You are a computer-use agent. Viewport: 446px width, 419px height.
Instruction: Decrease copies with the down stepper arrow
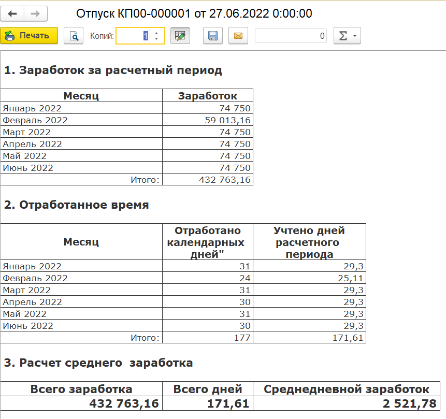coord(157,39)
